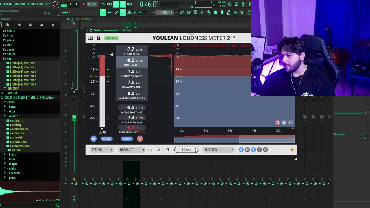370x208 pixels.
Task: Start playback with transport play button
Action: [x=70, y=4]
